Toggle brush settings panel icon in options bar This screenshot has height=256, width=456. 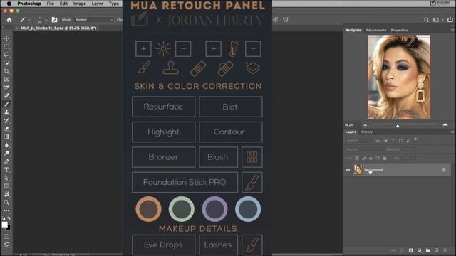click(x=54, y=20)
